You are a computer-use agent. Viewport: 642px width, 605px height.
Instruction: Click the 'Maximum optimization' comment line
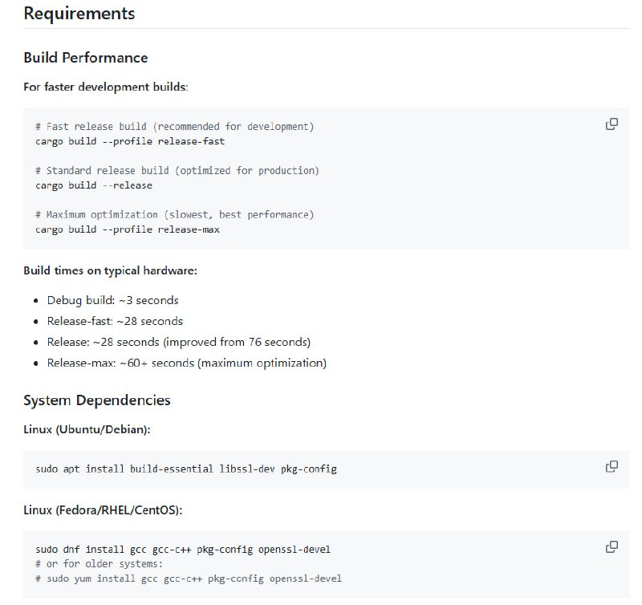[x=174, y=215]
